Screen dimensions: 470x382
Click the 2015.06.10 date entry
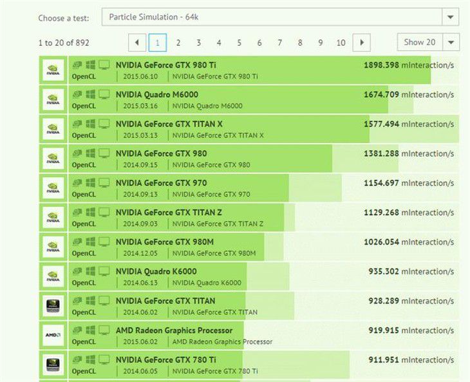(140, 77)
